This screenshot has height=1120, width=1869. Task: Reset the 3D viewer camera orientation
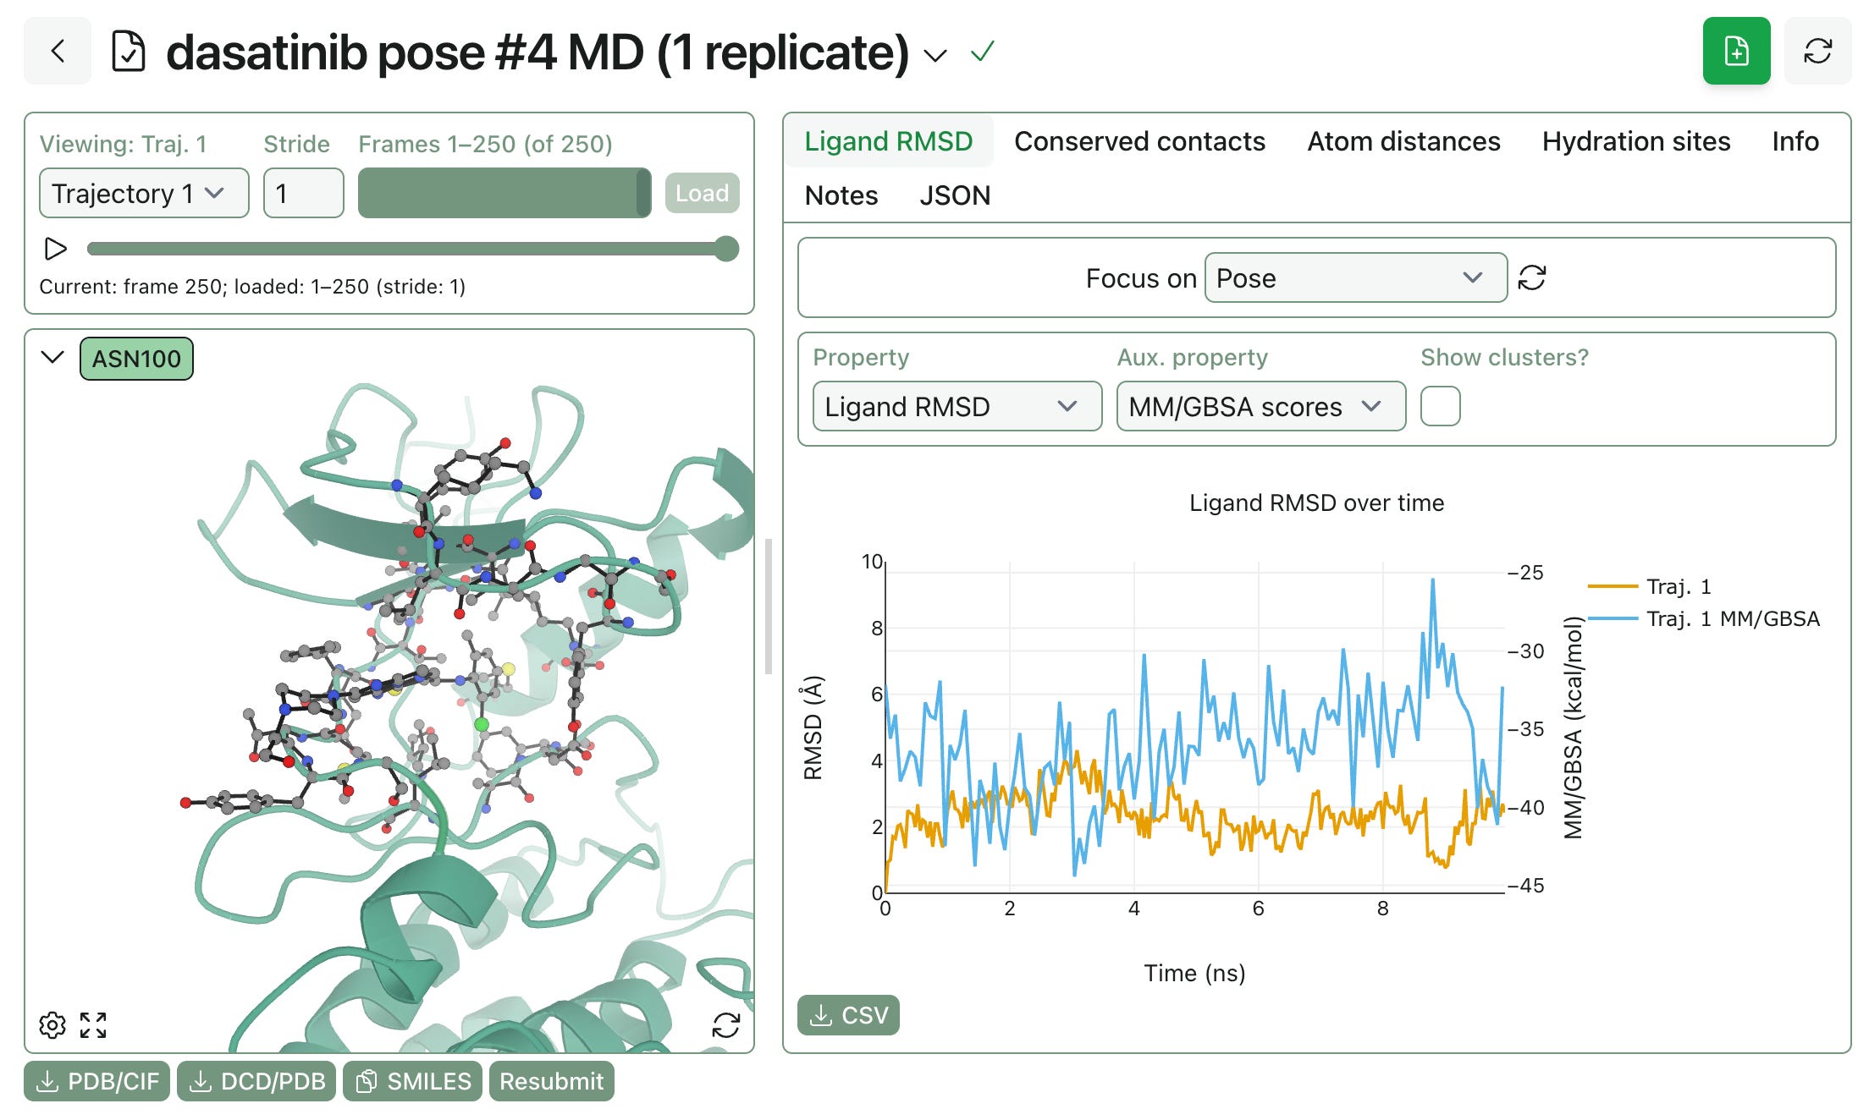[x=725, y=1024]
